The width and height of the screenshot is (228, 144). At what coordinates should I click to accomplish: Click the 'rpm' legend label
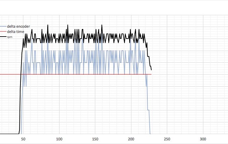tap(10, 37)
